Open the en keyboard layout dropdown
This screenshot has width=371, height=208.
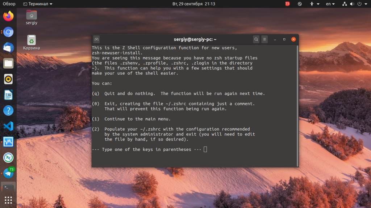pyautogui.click(x=330, y=4)
